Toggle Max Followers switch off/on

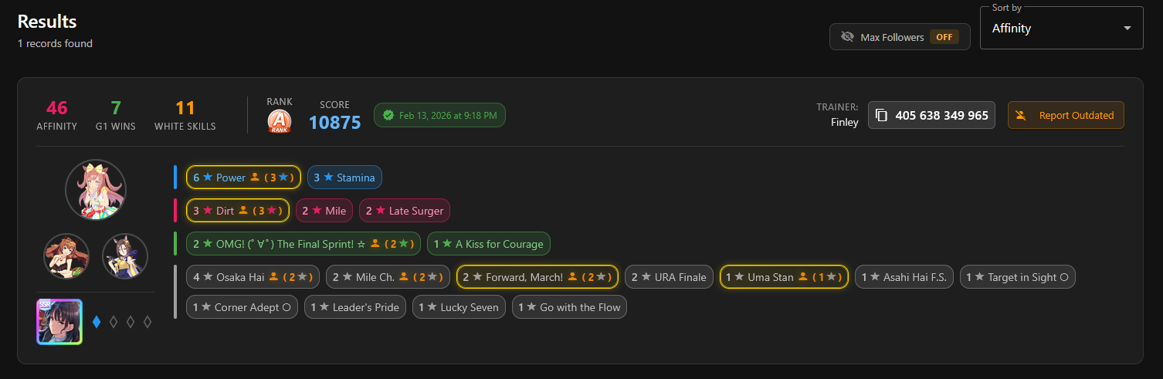coord(900,37)
